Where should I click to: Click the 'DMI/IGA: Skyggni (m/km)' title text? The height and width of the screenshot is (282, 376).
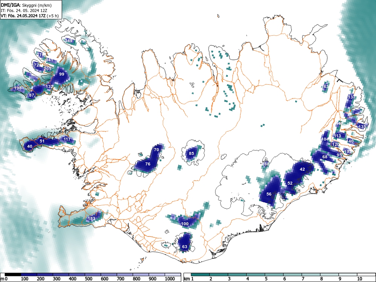pos(26,5)
